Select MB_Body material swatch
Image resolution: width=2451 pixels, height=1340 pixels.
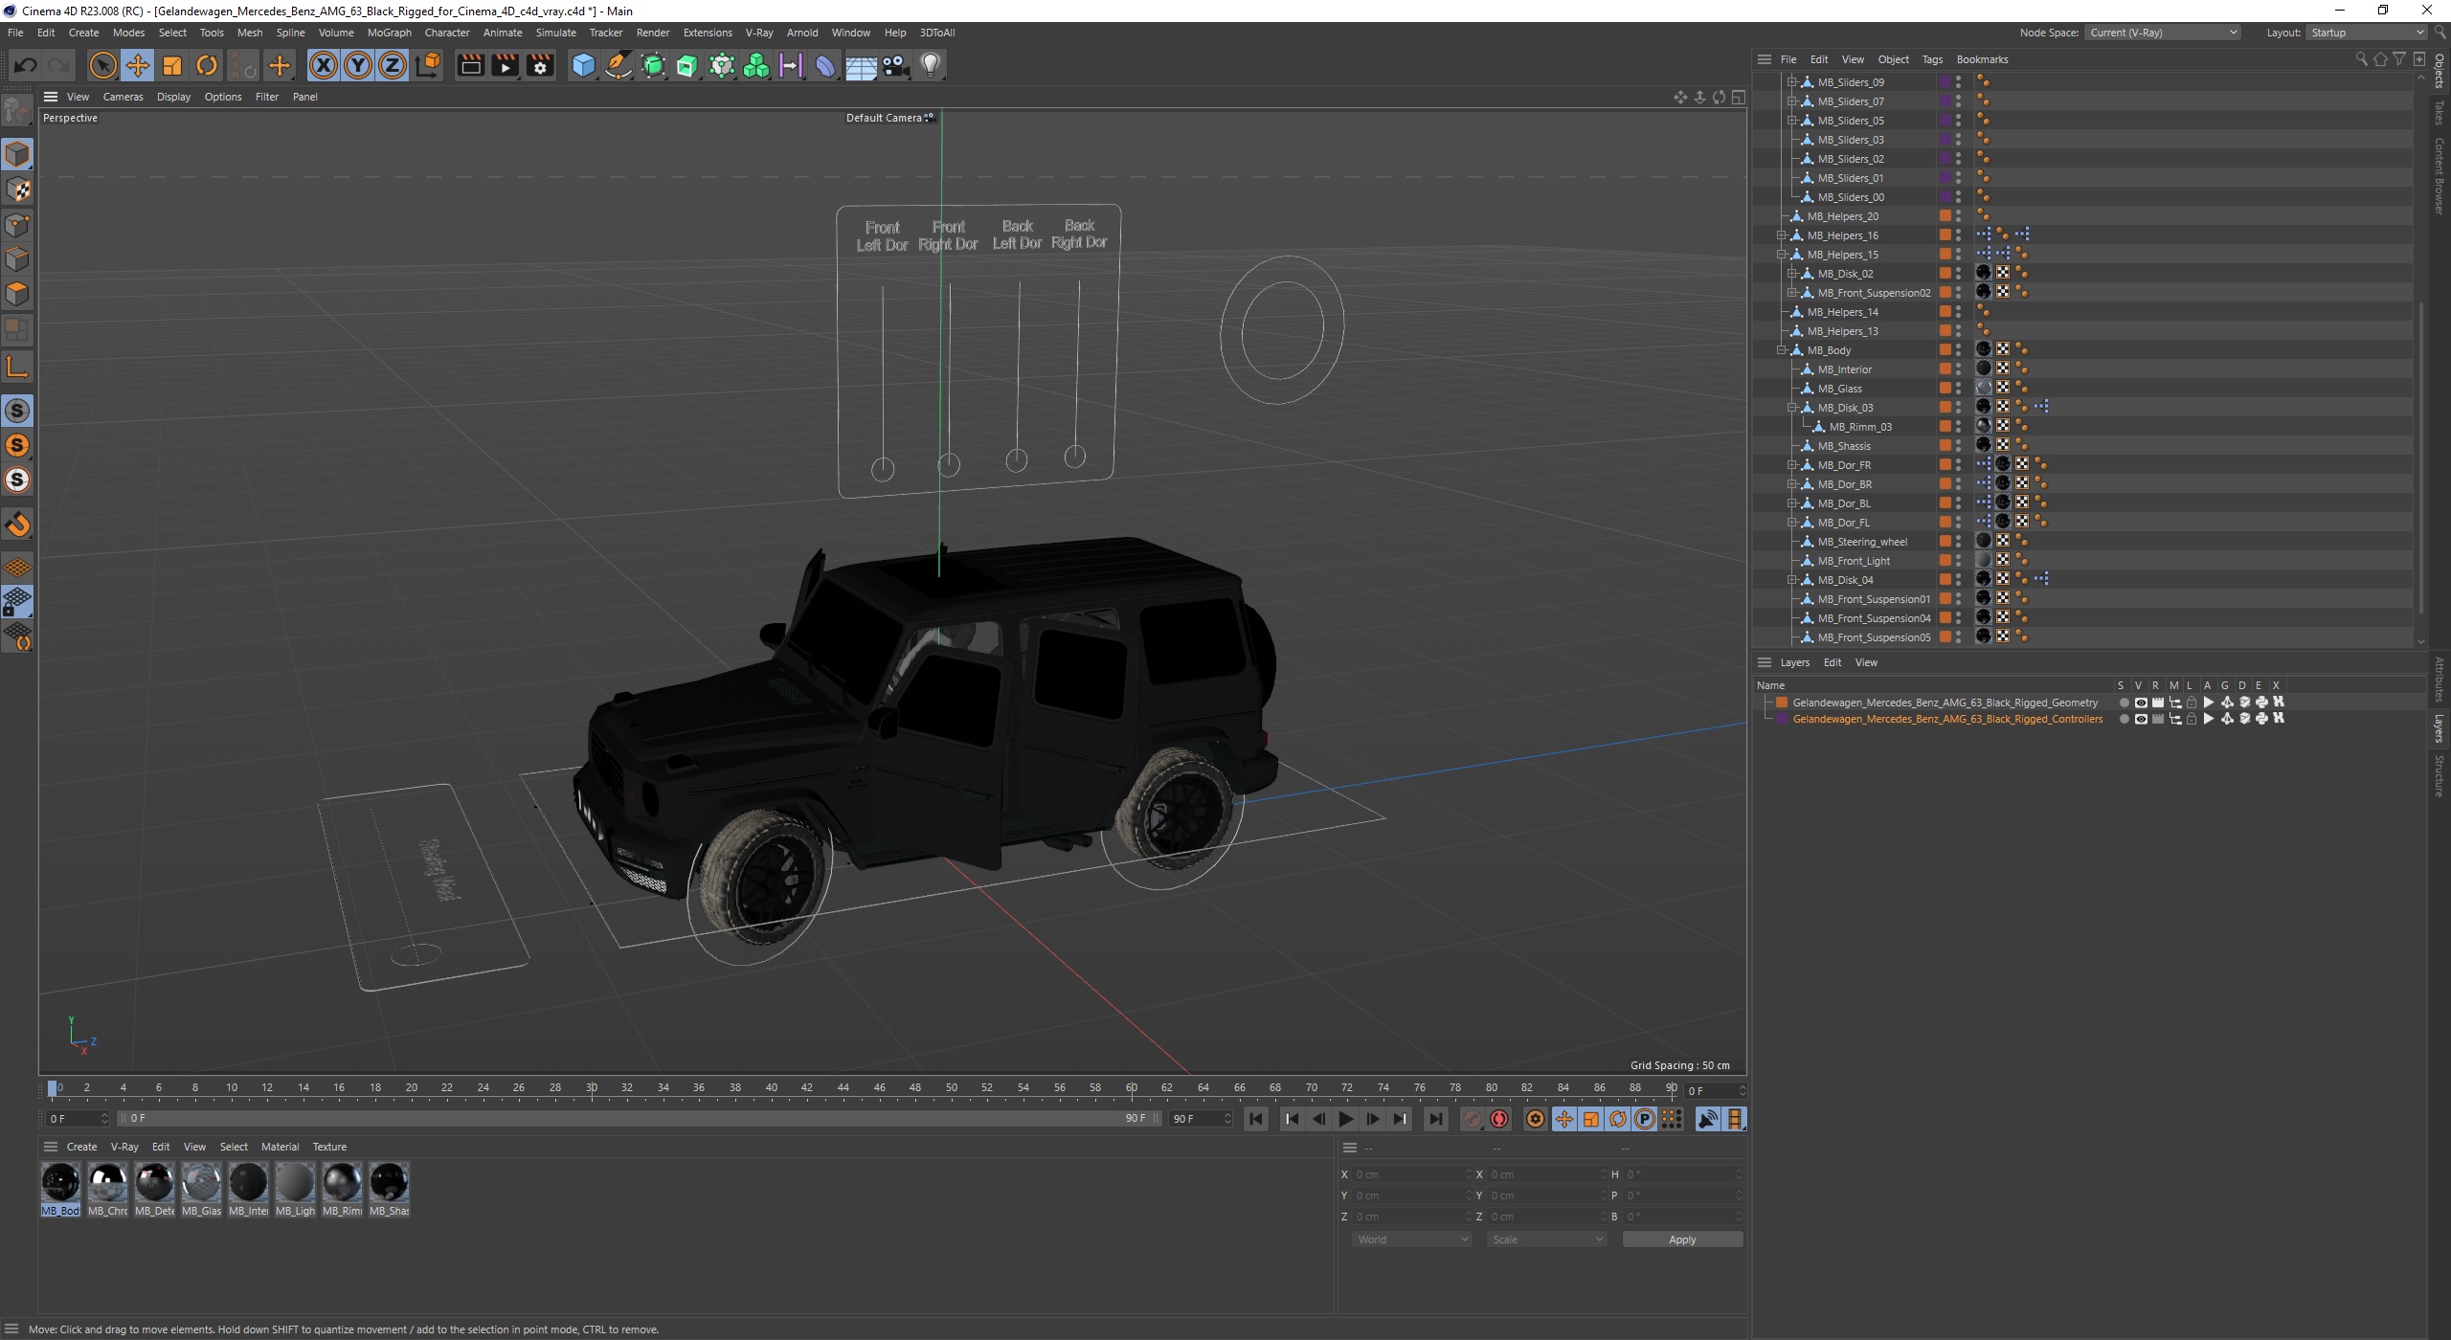click(x=59, y=1180)
